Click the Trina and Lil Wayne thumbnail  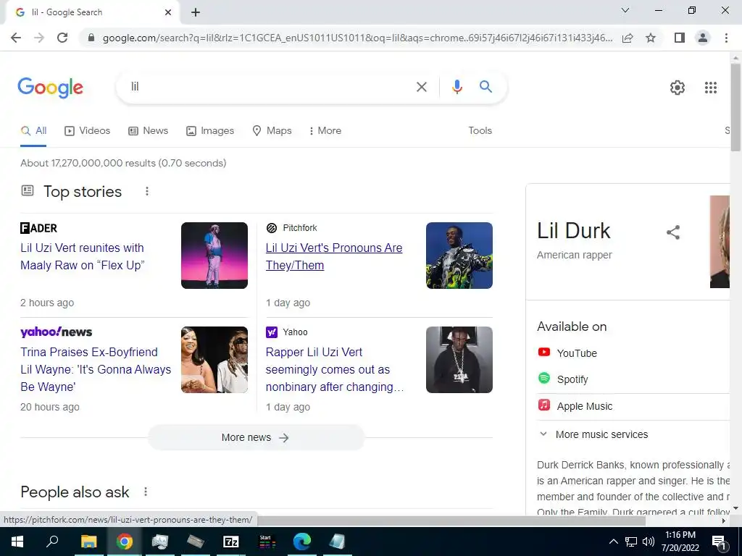pyautogui.click(x=214, y=360)
